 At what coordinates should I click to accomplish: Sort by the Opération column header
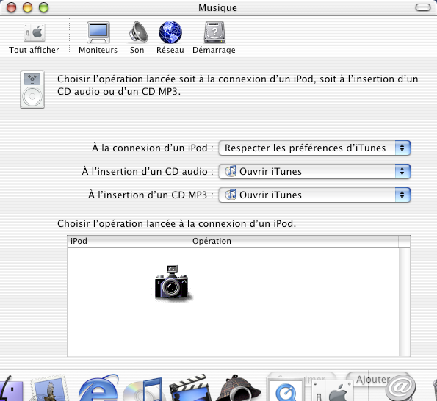click(294, 241)
